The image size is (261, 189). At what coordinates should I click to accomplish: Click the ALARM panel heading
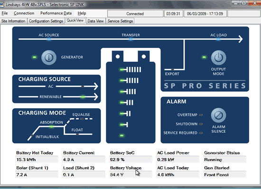coord(176,102)
